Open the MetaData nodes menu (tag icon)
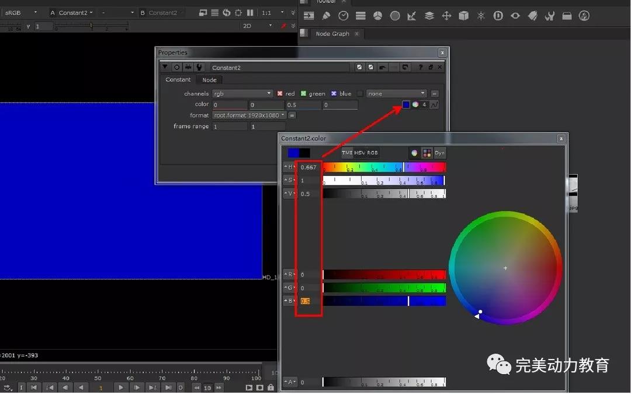The width and height of the screenshot is (631, 394). pyautogui.click(x=532, y=16)
